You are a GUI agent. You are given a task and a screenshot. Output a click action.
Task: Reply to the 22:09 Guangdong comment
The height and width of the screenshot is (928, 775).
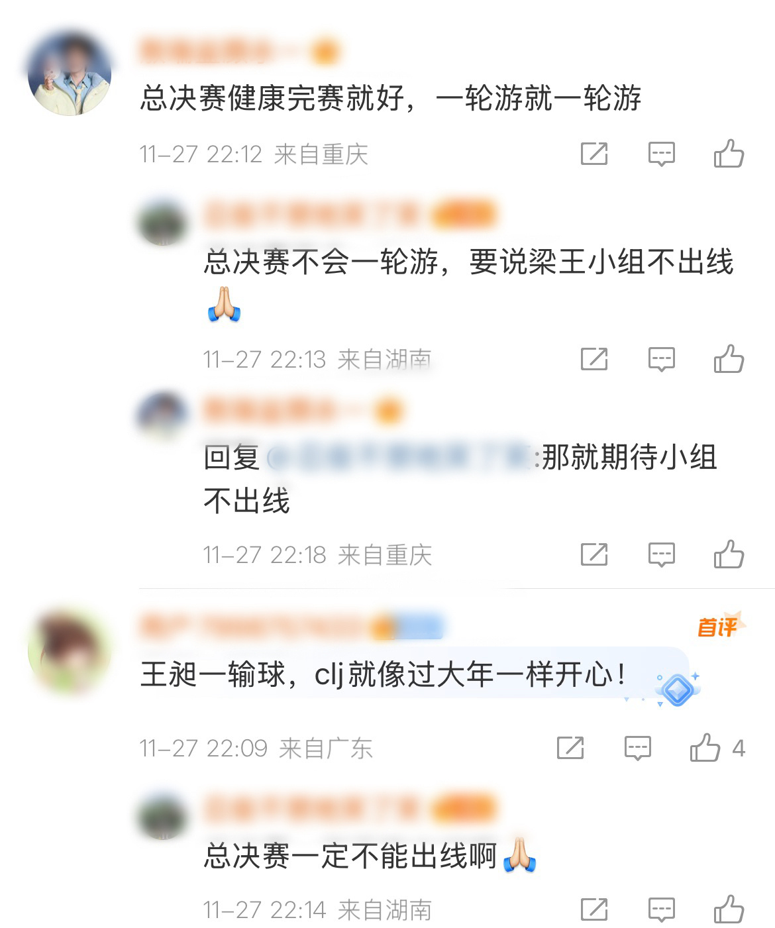click(x=638, y=748)
